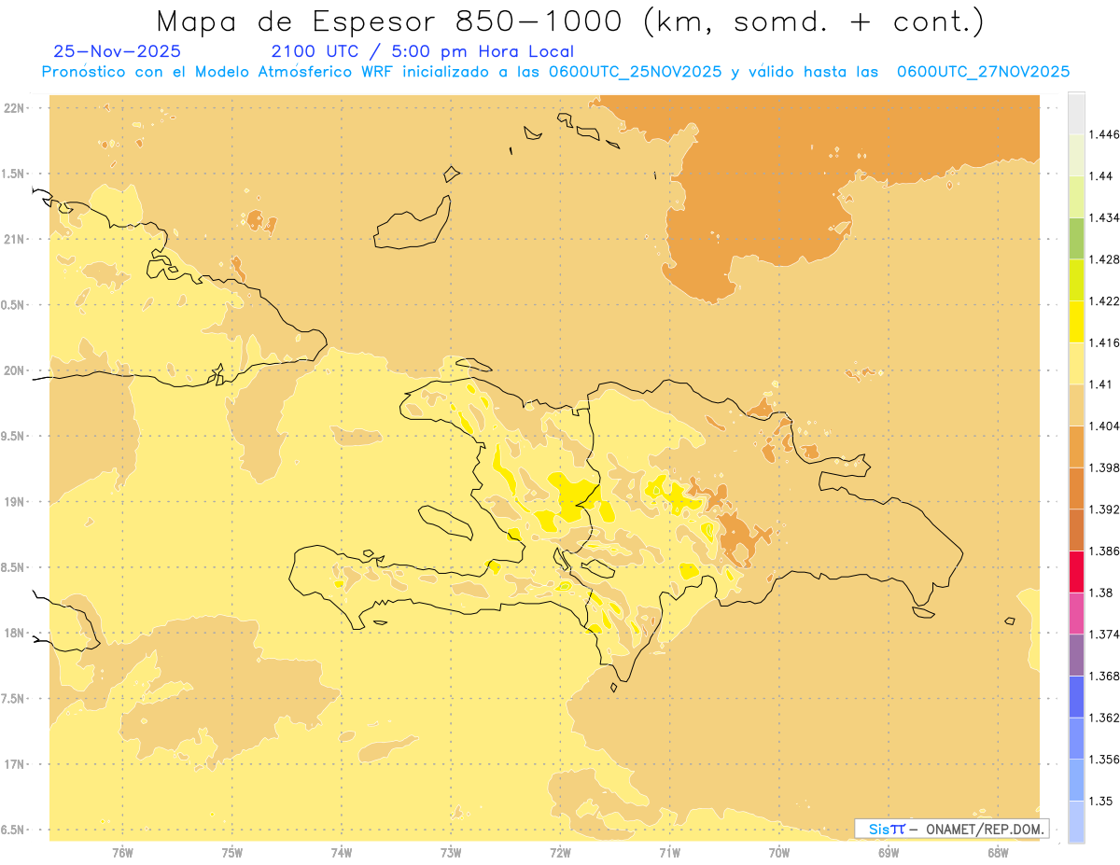Click the bright yellow swatch between 1.416 and 1.422
Image resolution: width=1120 pixels, height=865 pixels.
(1076, 322)
